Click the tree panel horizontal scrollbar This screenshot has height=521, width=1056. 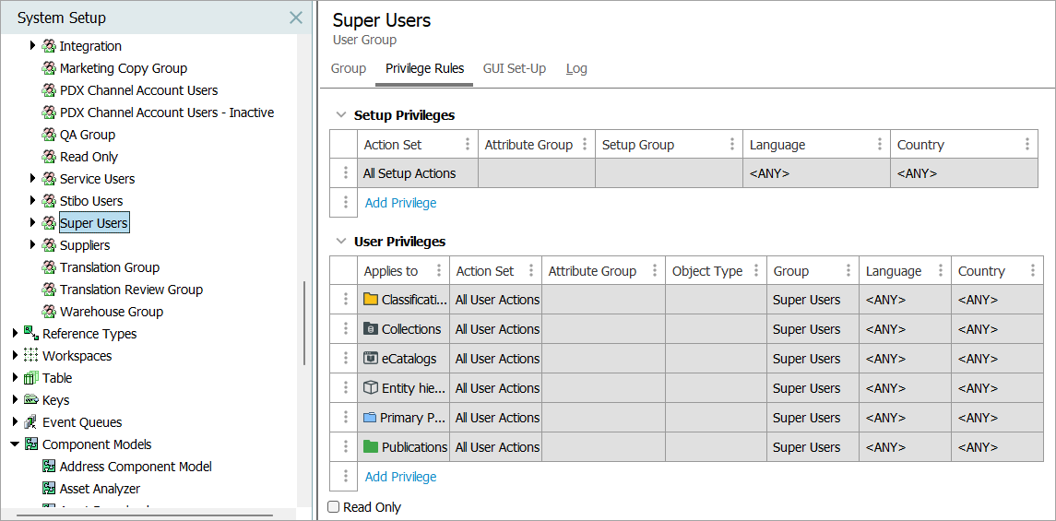coord(144,515)
